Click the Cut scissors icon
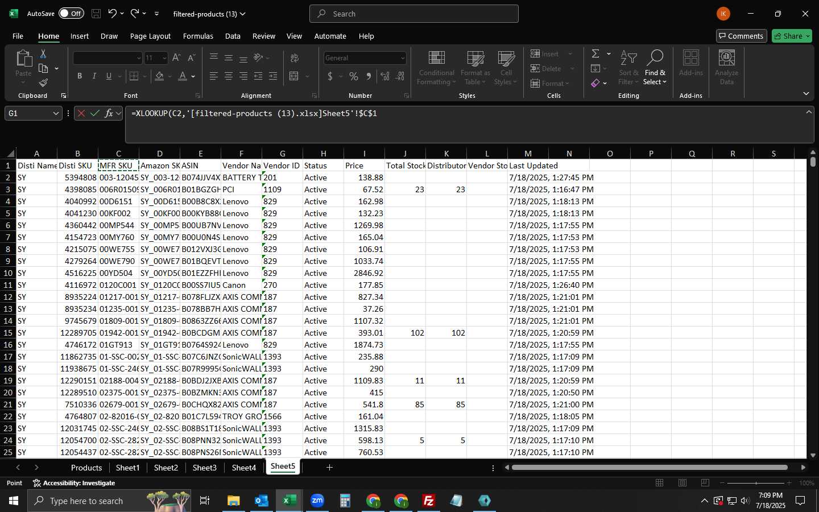This screenshot has width=819, height=512. 43,53
